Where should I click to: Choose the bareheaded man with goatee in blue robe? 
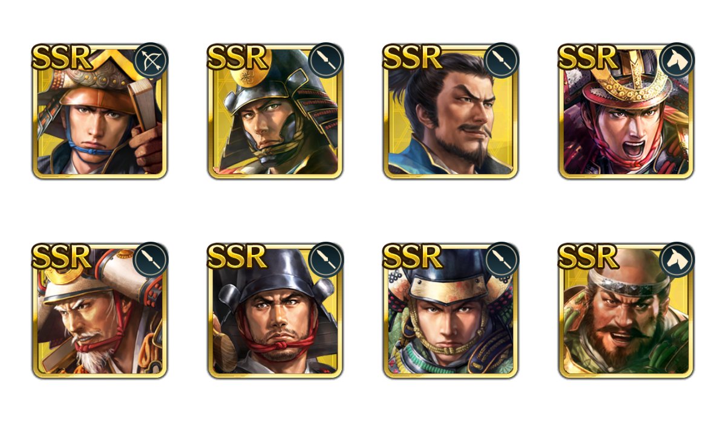pyautogui.click(x=451, y=114)
